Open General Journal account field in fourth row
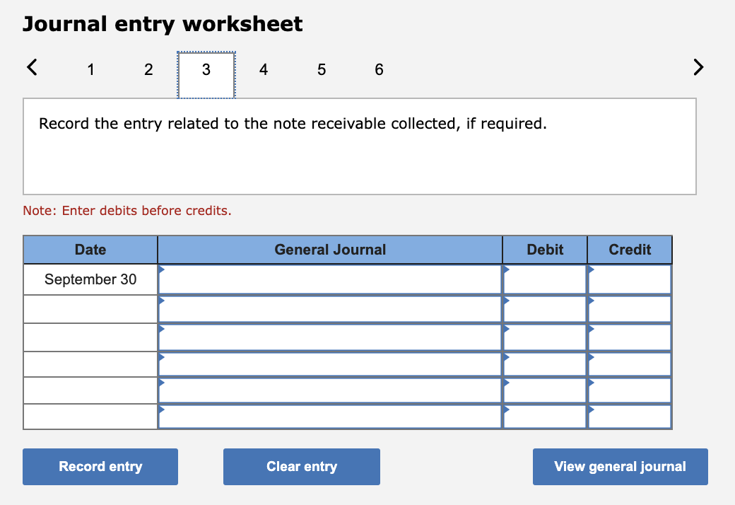This screenshot has height=505, width=735. [x=330, y=364]
